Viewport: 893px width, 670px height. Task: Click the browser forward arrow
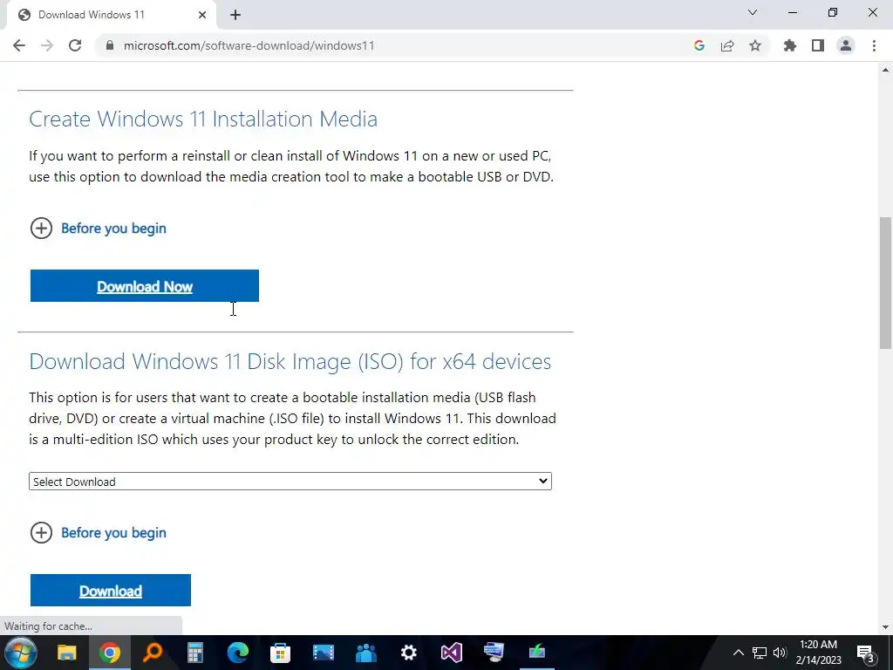(47, 45)
